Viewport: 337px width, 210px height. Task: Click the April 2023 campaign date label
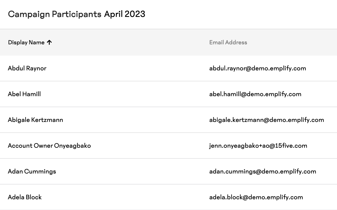coord(125,14)
